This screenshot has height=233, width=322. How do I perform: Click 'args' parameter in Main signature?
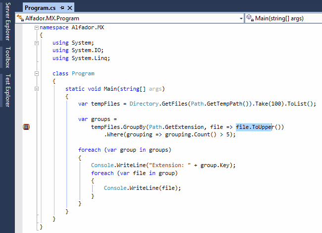[x=155, y=89]
